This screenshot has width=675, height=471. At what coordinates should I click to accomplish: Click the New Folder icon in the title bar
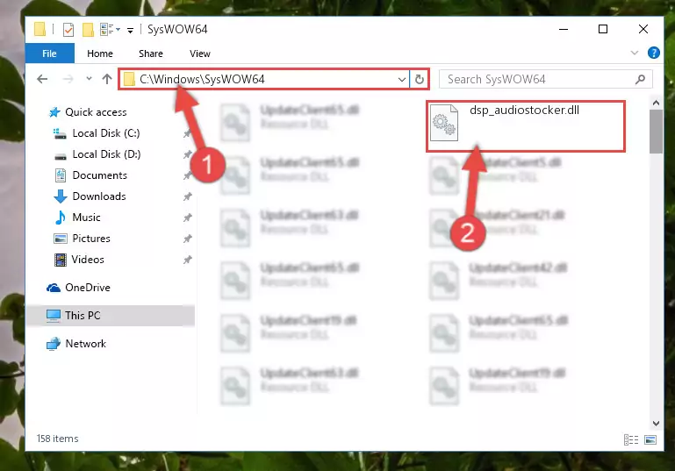click(x=88, y=30)
